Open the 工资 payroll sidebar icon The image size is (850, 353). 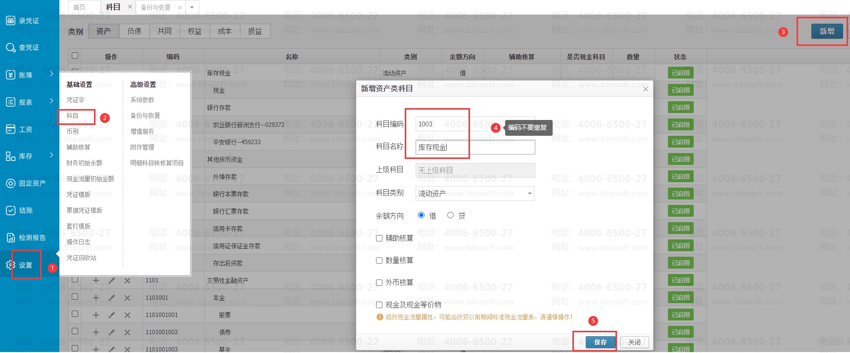tap(10, 129)
